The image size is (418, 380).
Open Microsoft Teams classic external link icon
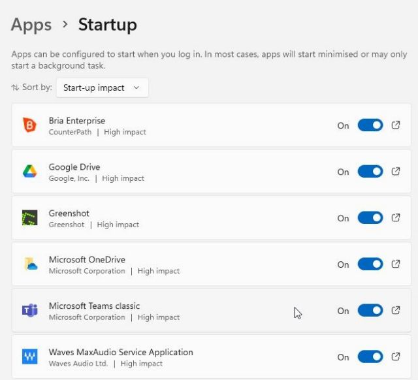[x=396, y=311]
